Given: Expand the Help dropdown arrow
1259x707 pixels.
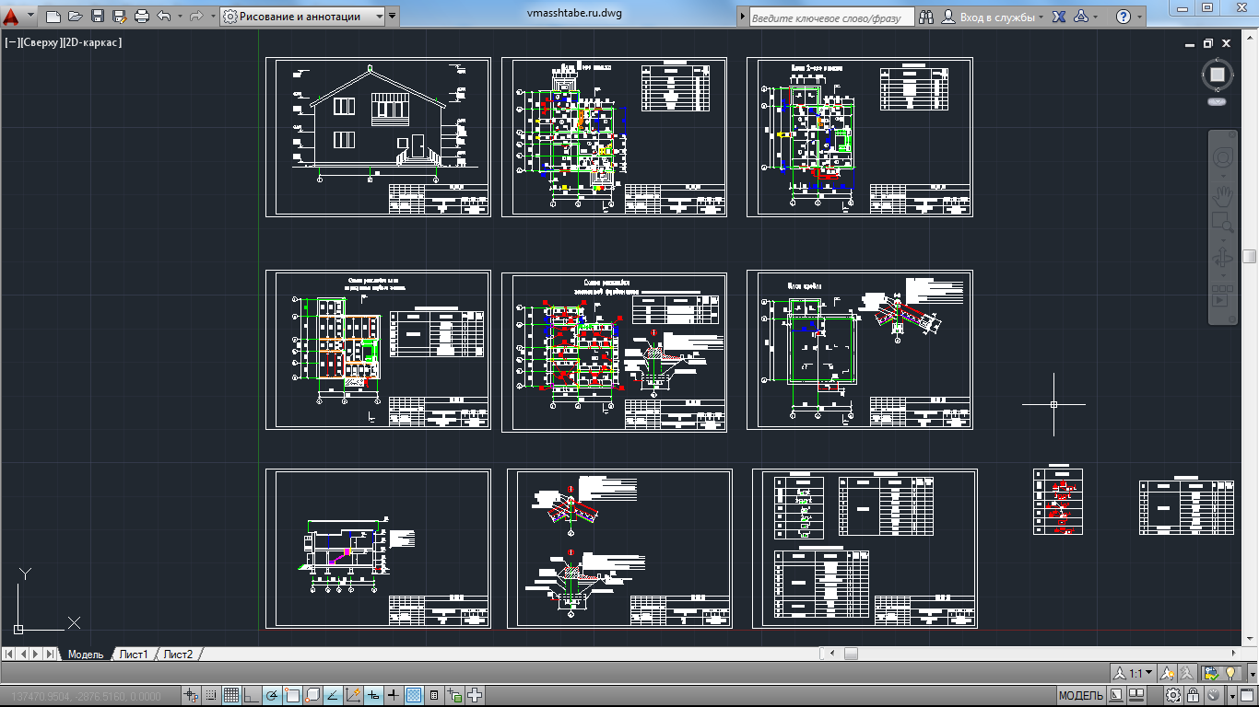Looking at the screenshot, I should click(1138, 17).
